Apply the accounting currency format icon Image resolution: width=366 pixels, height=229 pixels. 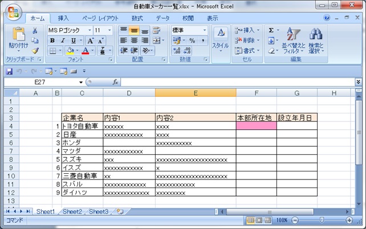pos(177,40)
